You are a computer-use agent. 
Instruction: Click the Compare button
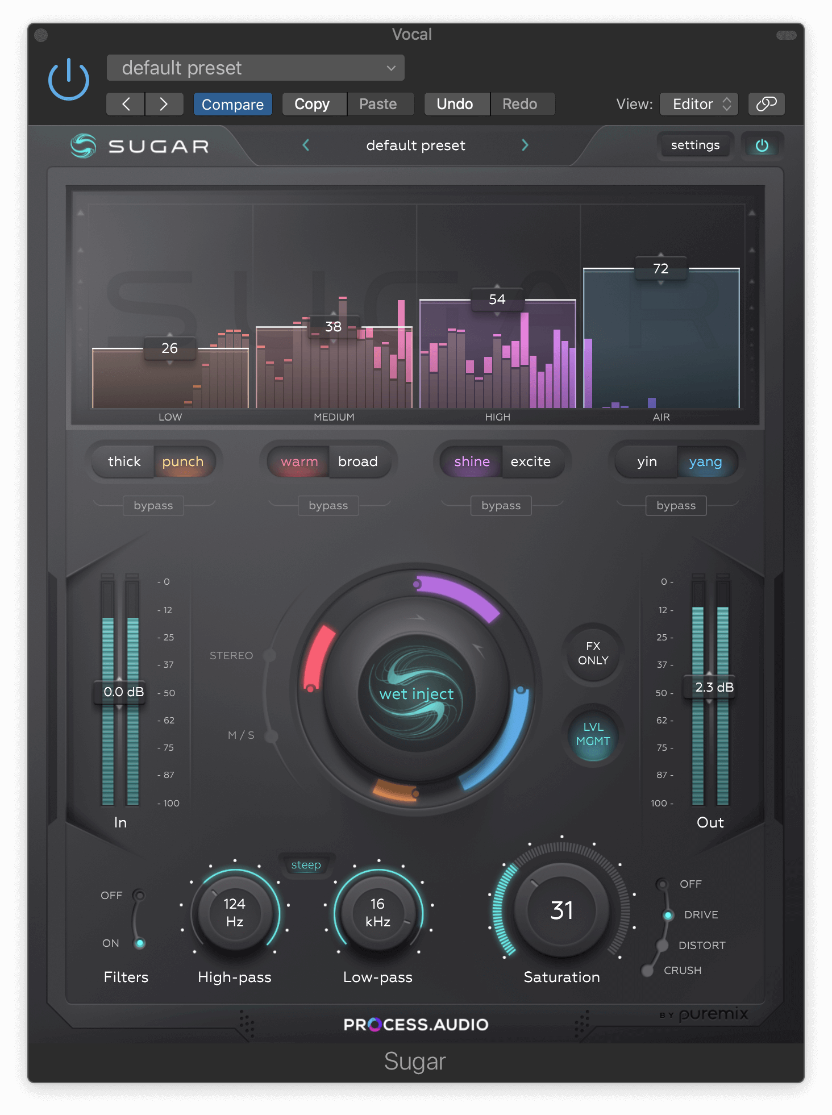point(233,104)
